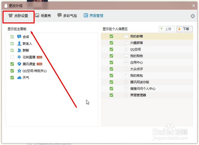199x145 pixels.
Task: Uncheck the QQ空间 checkbox in personal info list
Action: click(111, 49)
